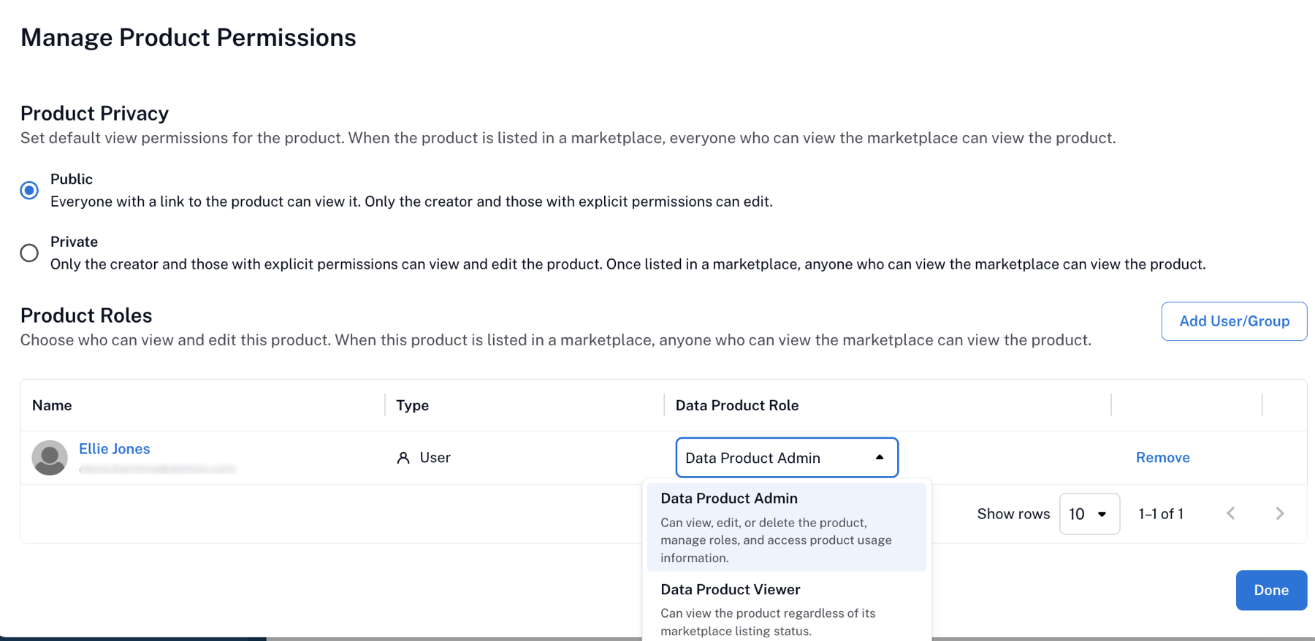Click the right pagination chevron arrow
1315x641 pixels.
(1279, 513)
